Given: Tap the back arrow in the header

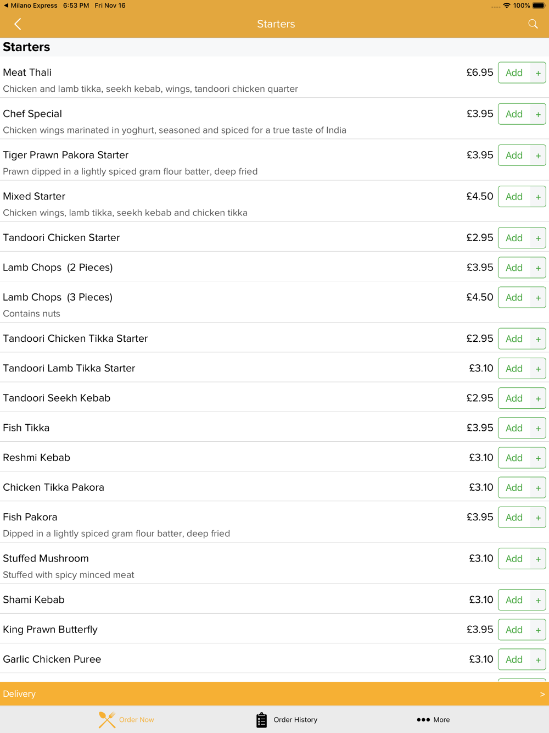Looking at the screenshot, I should [x=18, y=24].
